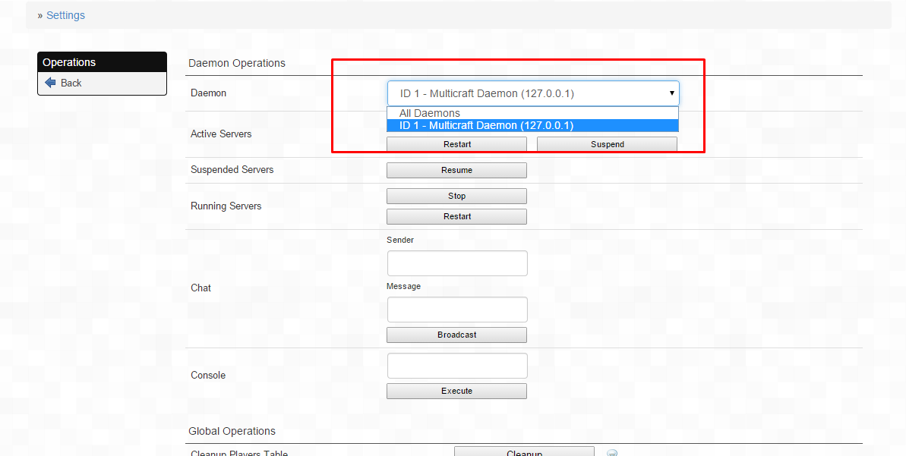906x456 pixels.
Task: Click the Console row label
Action: coord(208,375)
